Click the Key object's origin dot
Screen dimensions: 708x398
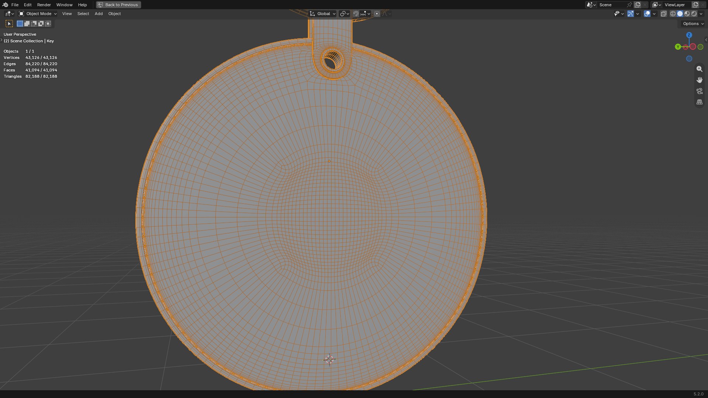point(329,161)
